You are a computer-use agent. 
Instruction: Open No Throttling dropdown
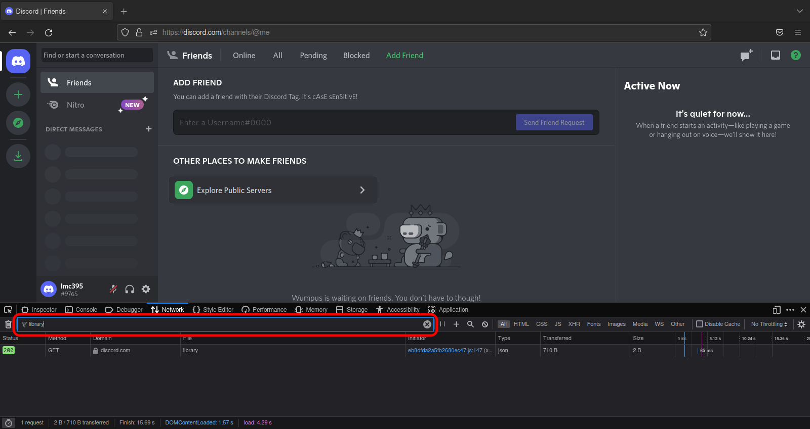click(769, 324)
